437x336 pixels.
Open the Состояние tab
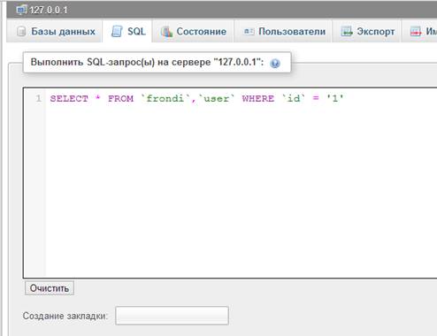[x=193, y=31]
